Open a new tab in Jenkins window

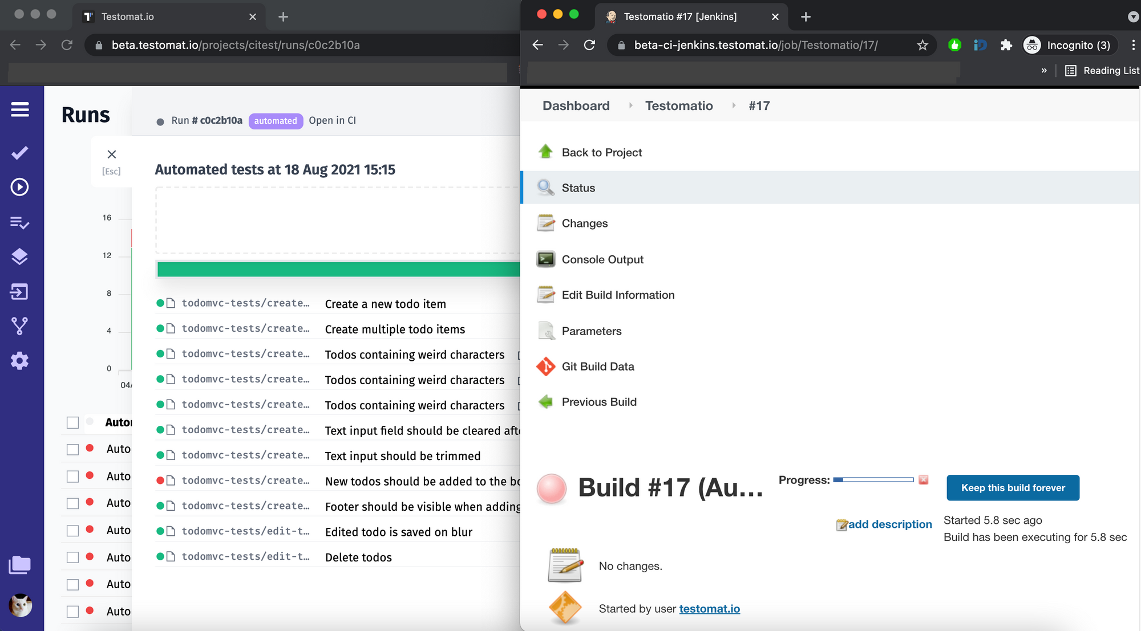(806, 17)
